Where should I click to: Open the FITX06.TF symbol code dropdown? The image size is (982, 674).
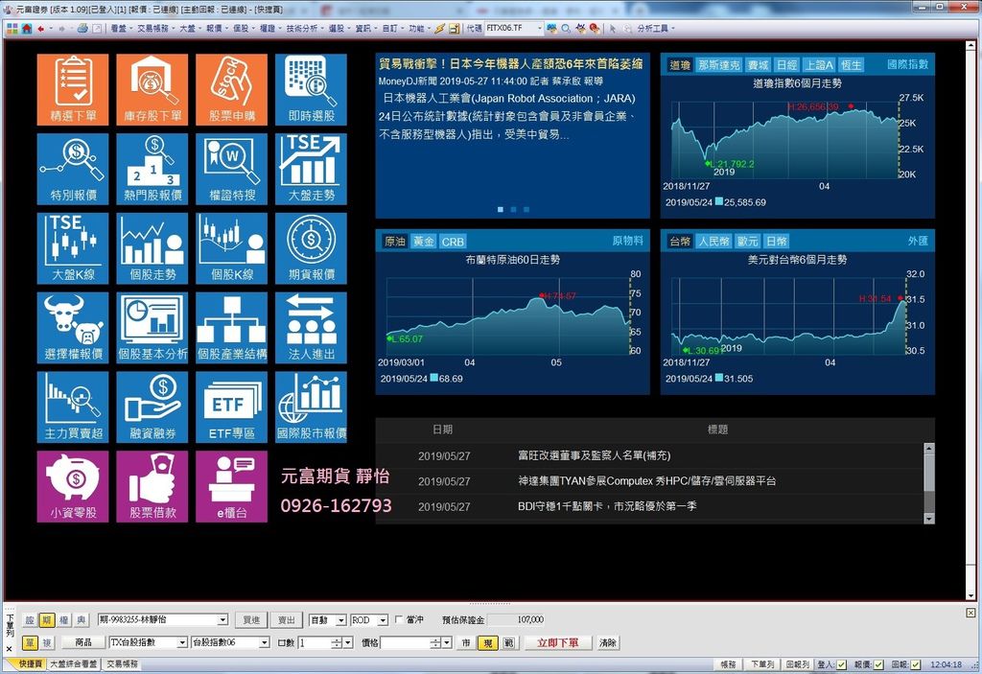tap(538, 28)
